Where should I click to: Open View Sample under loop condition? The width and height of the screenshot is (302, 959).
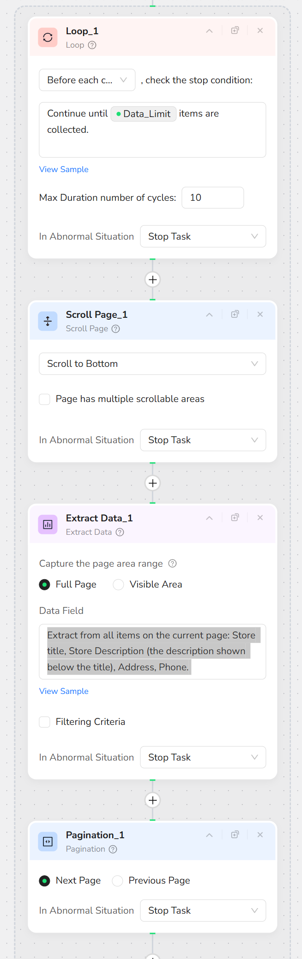(x=64, y=169)
